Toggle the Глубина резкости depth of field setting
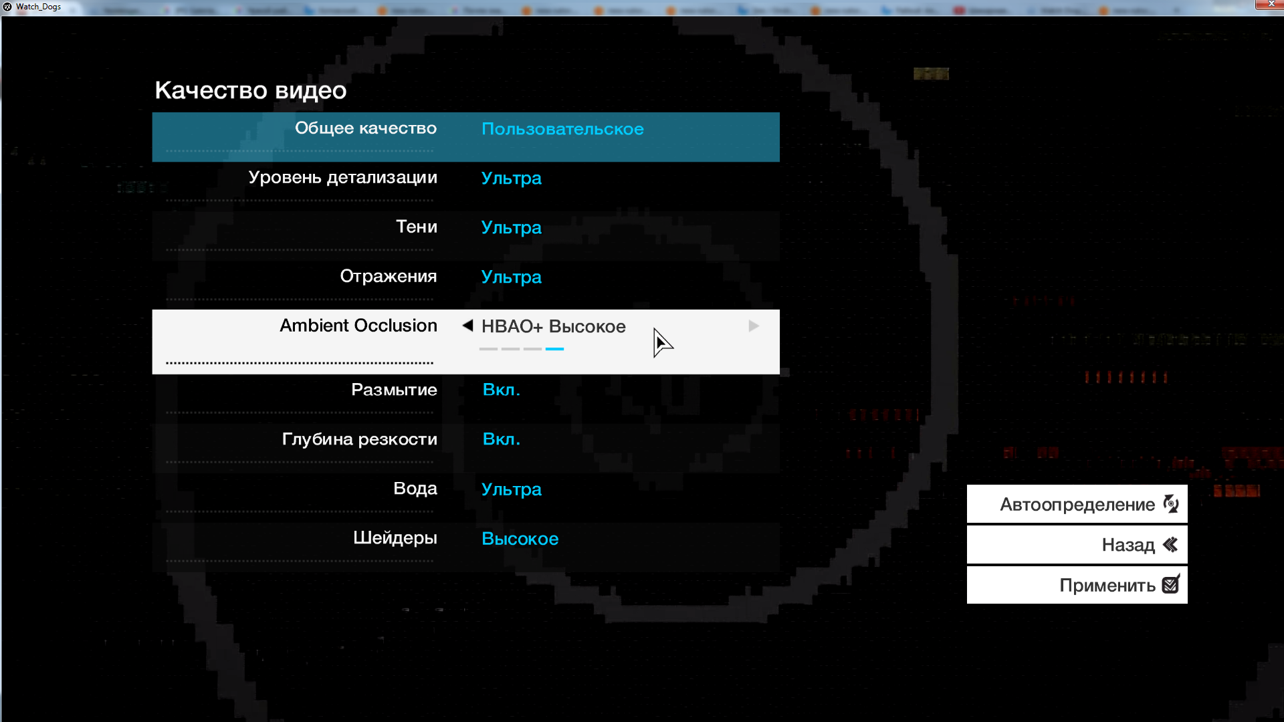Image resolution: width=1284 pixels, height=722 pixels. pyautogui.click(x=465, y=449)
